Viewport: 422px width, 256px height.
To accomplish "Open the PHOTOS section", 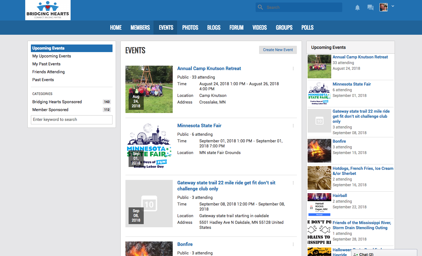I will click(190, 28).
